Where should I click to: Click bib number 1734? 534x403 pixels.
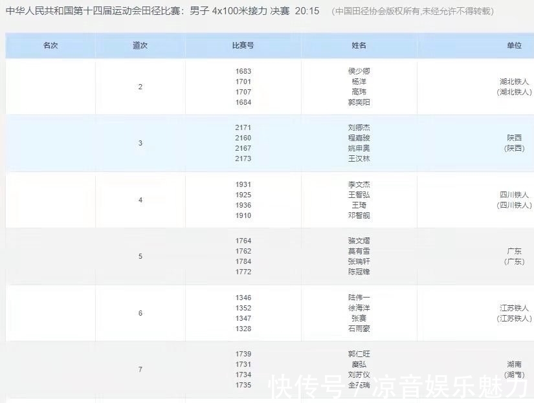tap(243, 375)
